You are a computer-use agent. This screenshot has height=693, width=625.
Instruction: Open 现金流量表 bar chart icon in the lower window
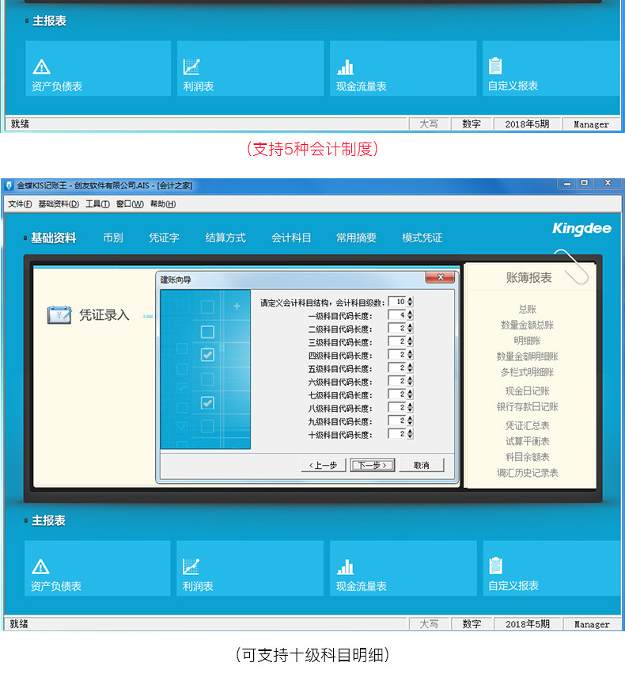pos(345,567)
